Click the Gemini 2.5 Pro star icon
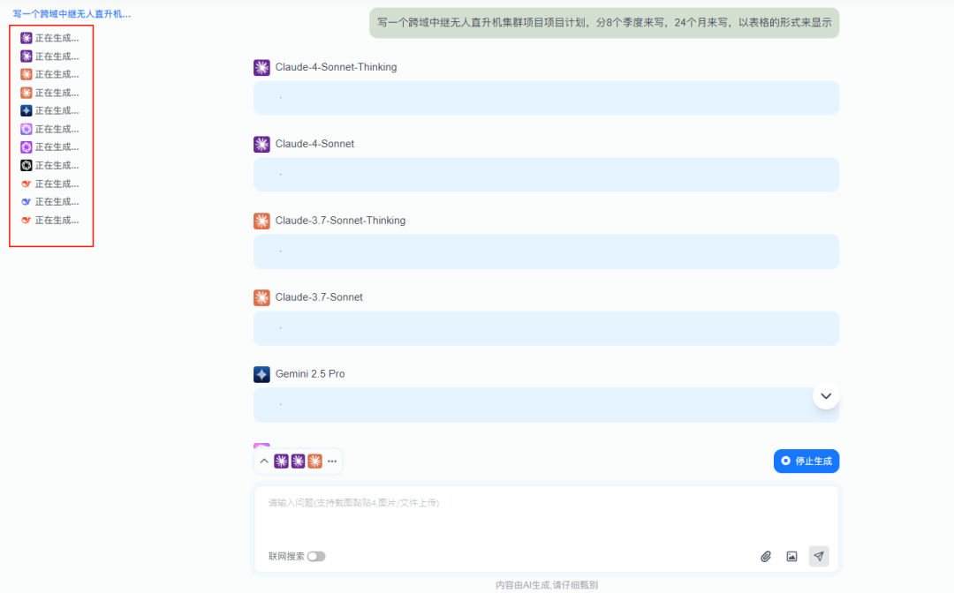 pos(261,374)
